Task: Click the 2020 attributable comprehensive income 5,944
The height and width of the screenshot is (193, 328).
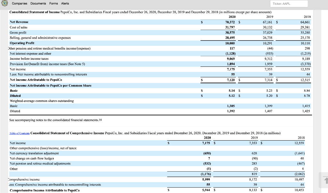Action: coord(206,190)
